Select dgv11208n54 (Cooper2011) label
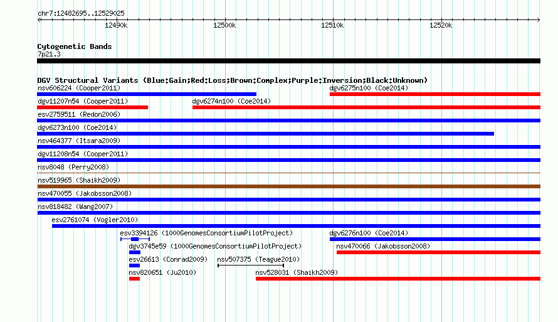The height and width of the screenshot is (322, 558). (x=83, y=154)
